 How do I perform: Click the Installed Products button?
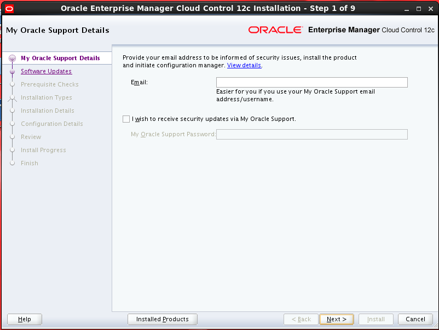[x=162, y=319]
